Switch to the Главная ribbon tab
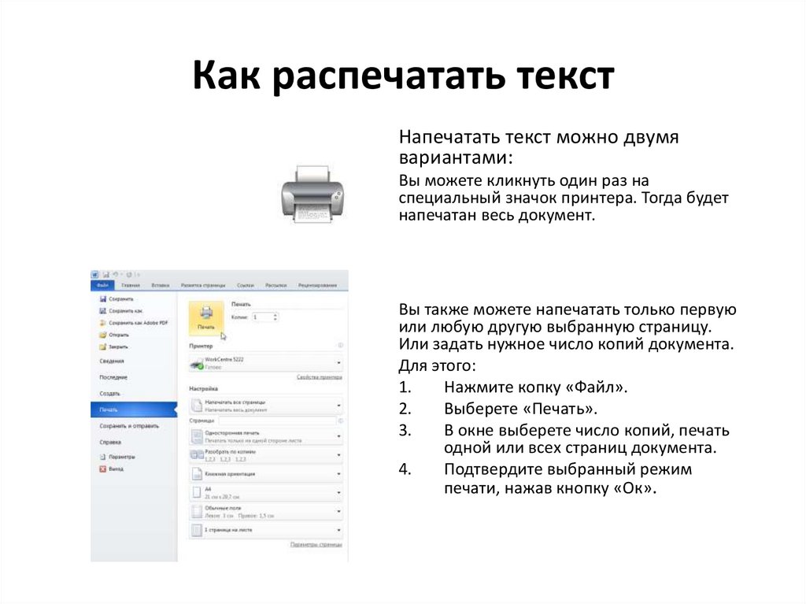The image size is (806, 604). [131, 285]
